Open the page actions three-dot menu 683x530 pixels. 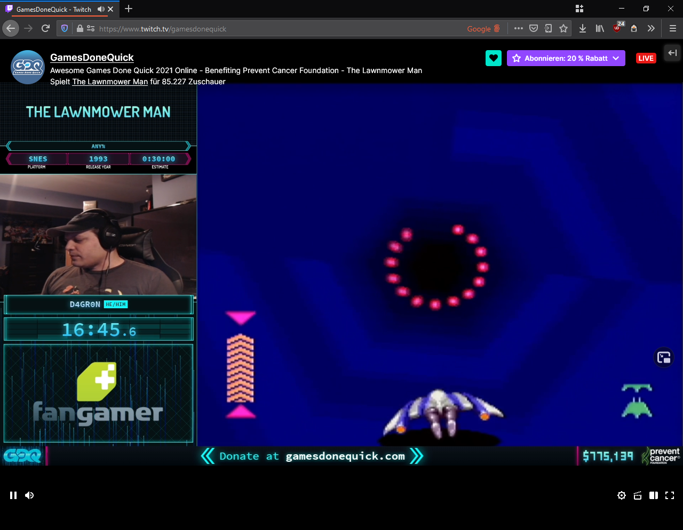[518, 29]
